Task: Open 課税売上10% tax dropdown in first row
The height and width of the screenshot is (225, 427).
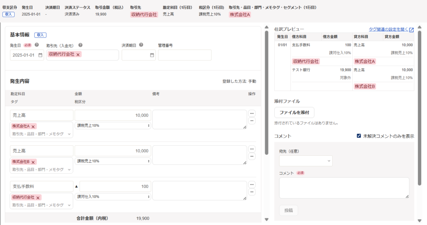Action: click(113, 126)
